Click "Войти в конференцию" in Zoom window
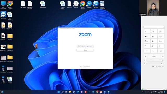Image resolution: width=167 pixels, height=94 pixels. click(x=85, y=46)
